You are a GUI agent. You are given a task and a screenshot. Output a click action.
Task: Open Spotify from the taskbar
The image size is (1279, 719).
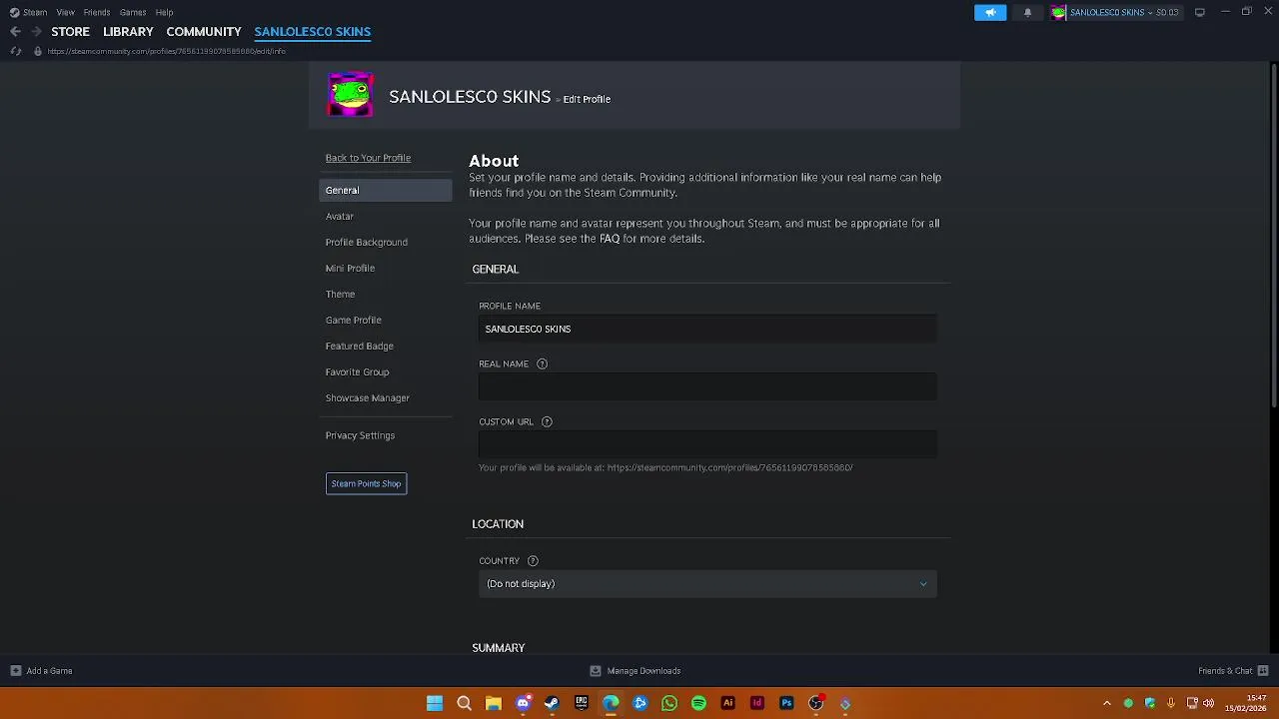click(x=698, y=703)
